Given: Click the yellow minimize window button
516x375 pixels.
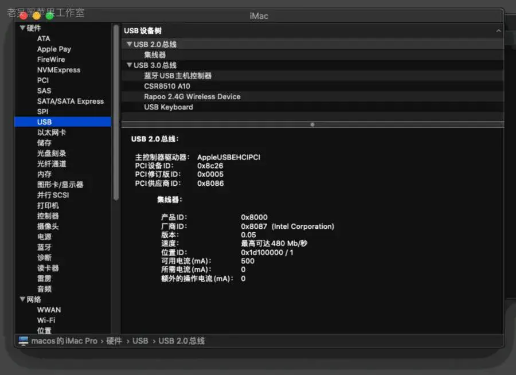Looking at the screenshot, I should (37, 15).
